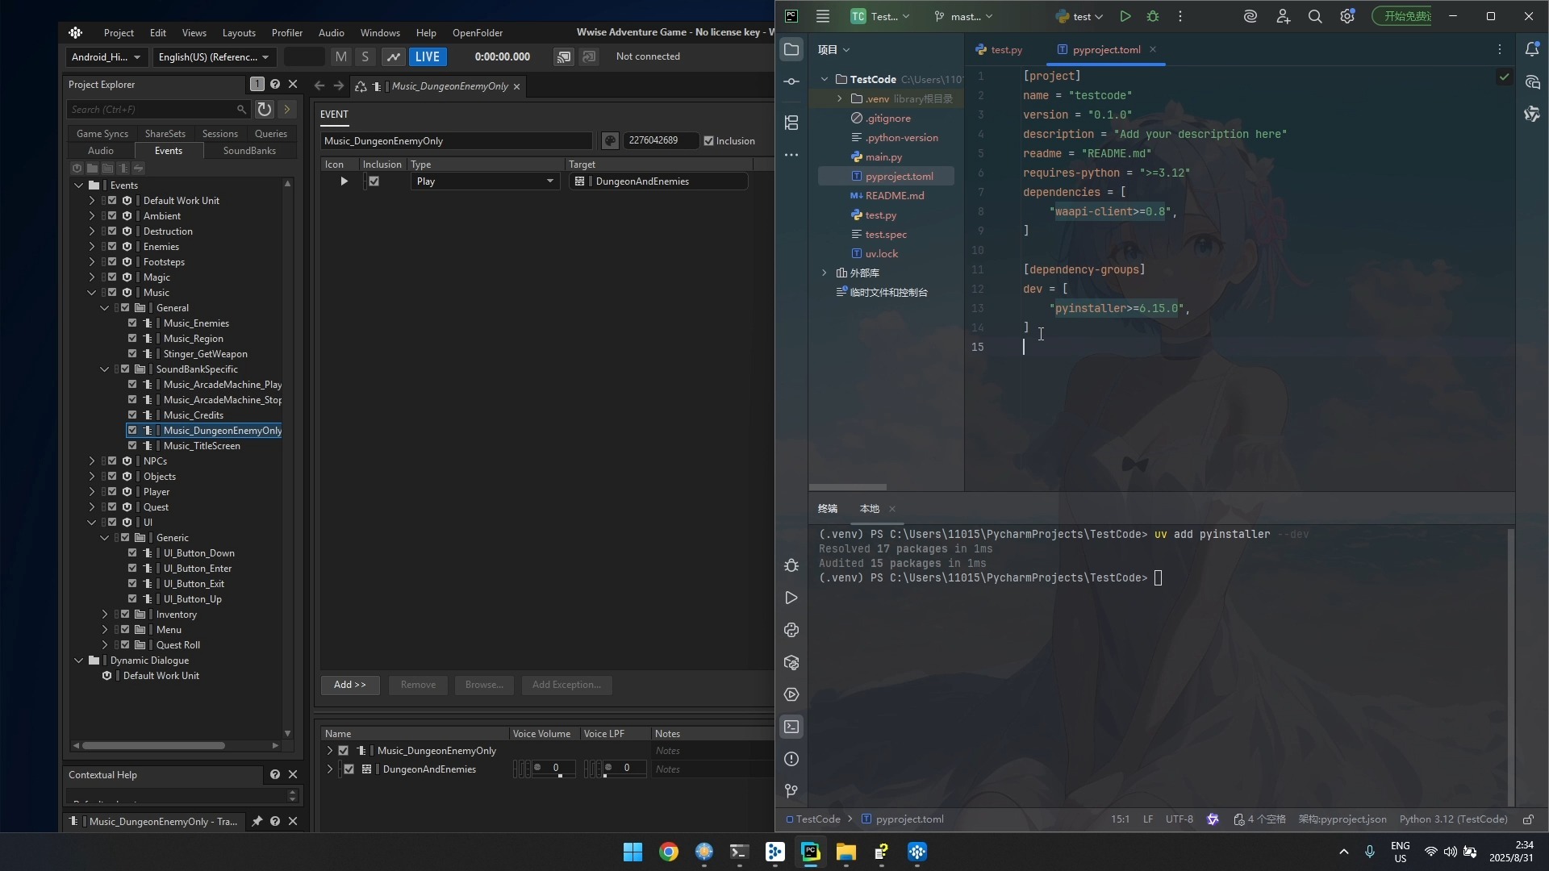
Task: Open PyCharm Commit tool window
Action: pos(791,81)
